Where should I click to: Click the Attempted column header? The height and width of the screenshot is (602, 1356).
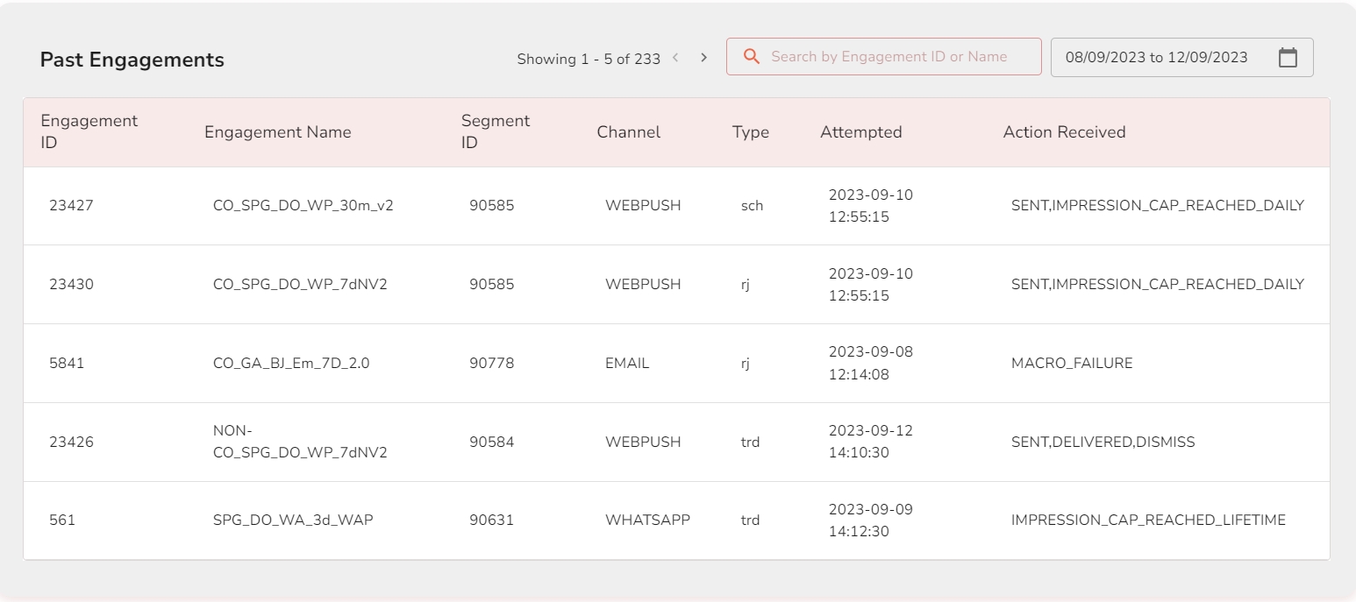pos(860,132)
